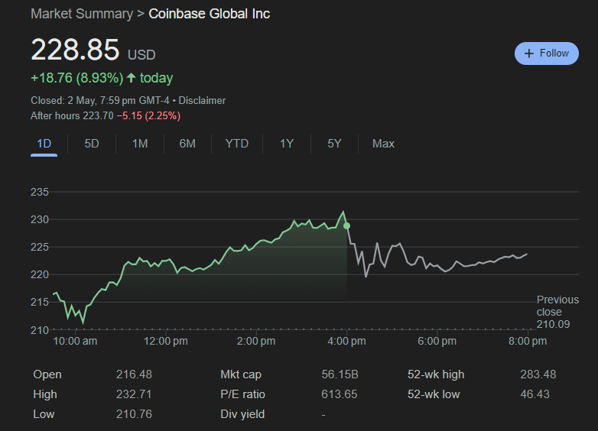
Task: Switch to the 1M chart tab
Action: (140, 144)
